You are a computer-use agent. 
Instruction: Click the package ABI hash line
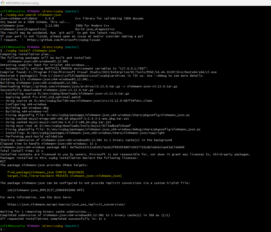tap(92, 147)
